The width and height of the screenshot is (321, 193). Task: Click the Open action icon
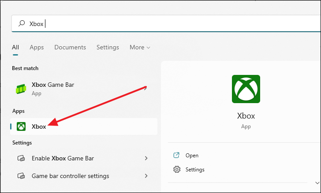(176, 156)
